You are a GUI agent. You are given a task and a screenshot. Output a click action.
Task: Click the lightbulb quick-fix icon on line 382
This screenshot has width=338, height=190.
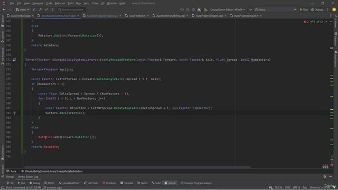(14, 113)
